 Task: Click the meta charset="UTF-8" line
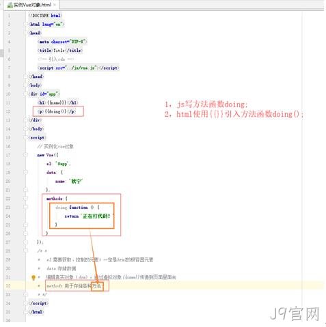pyautogui.click(x=62, y=42)
